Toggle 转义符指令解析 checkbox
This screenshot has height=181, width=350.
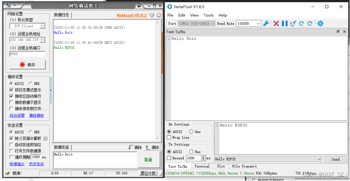11,138
